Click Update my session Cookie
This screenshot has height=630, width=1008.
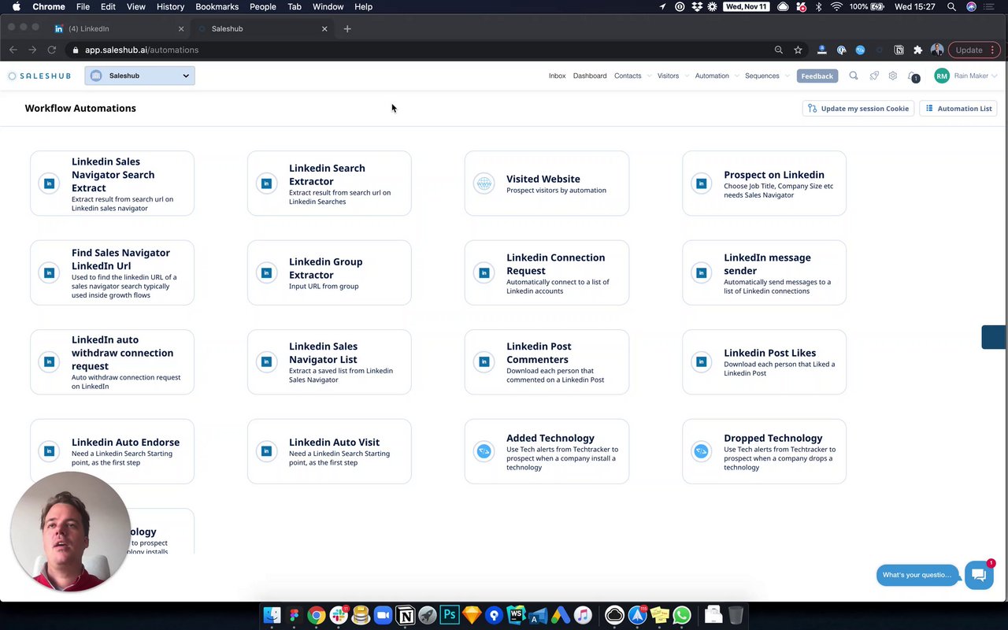click(858, 109)
